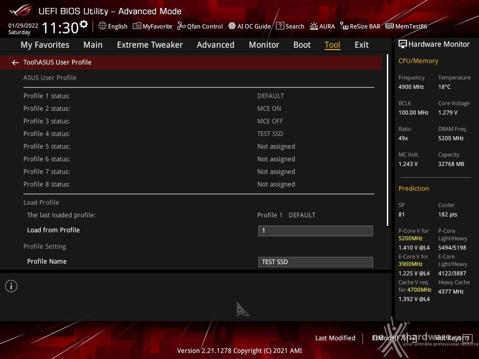This screenshot has height=359, width=479.
Task: Toggle ReSize BAR icon
Action: [344, 26]
